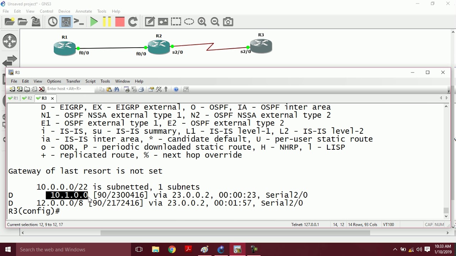
Task: Take a screenshot with camera icon
Action: (x=228, y=22)
